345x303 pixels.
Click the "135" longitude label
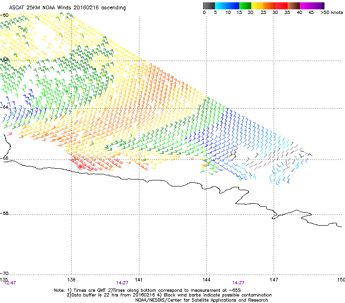pyautogui.click(x=4, y=279)
